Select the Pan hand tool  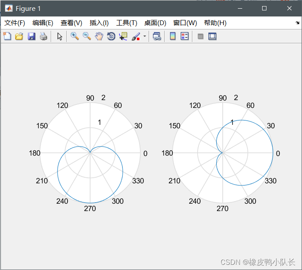[x=99, y=36]
